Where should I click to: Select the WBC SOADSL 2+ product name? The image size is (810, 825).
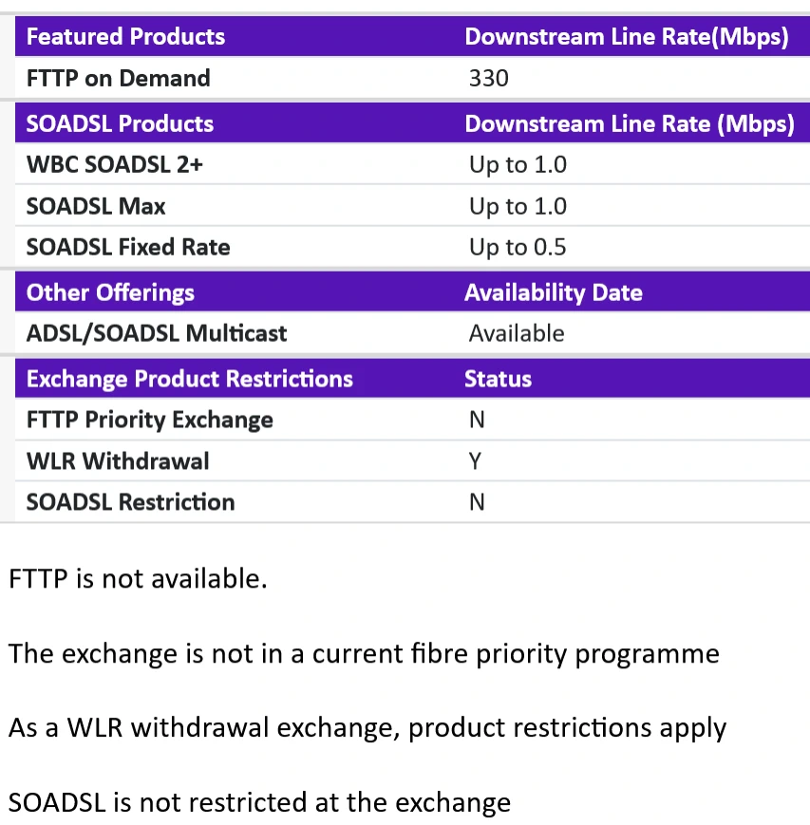[x=115, y=164]
